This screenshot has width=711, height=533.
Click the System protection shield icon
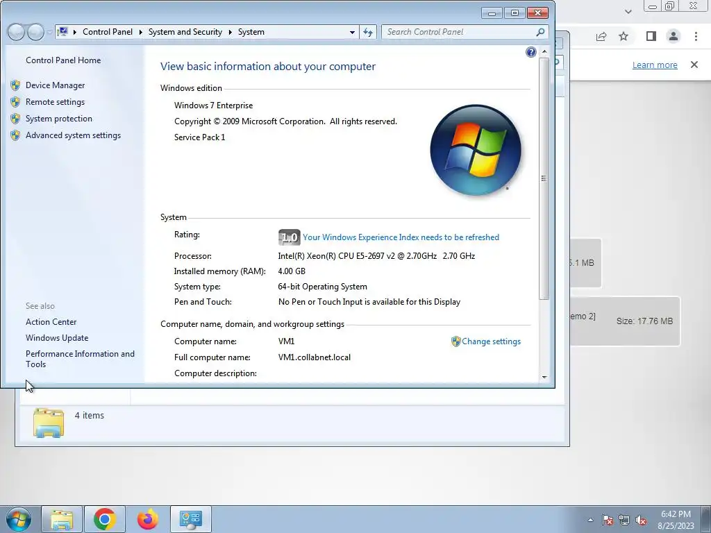[x=15, y=119]
